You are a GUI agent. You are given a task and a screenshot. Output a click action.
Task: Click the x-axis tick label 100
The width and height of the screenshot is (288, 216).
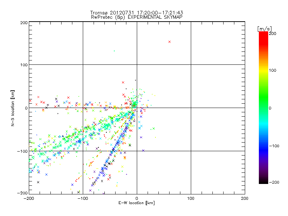click(190, 198)
